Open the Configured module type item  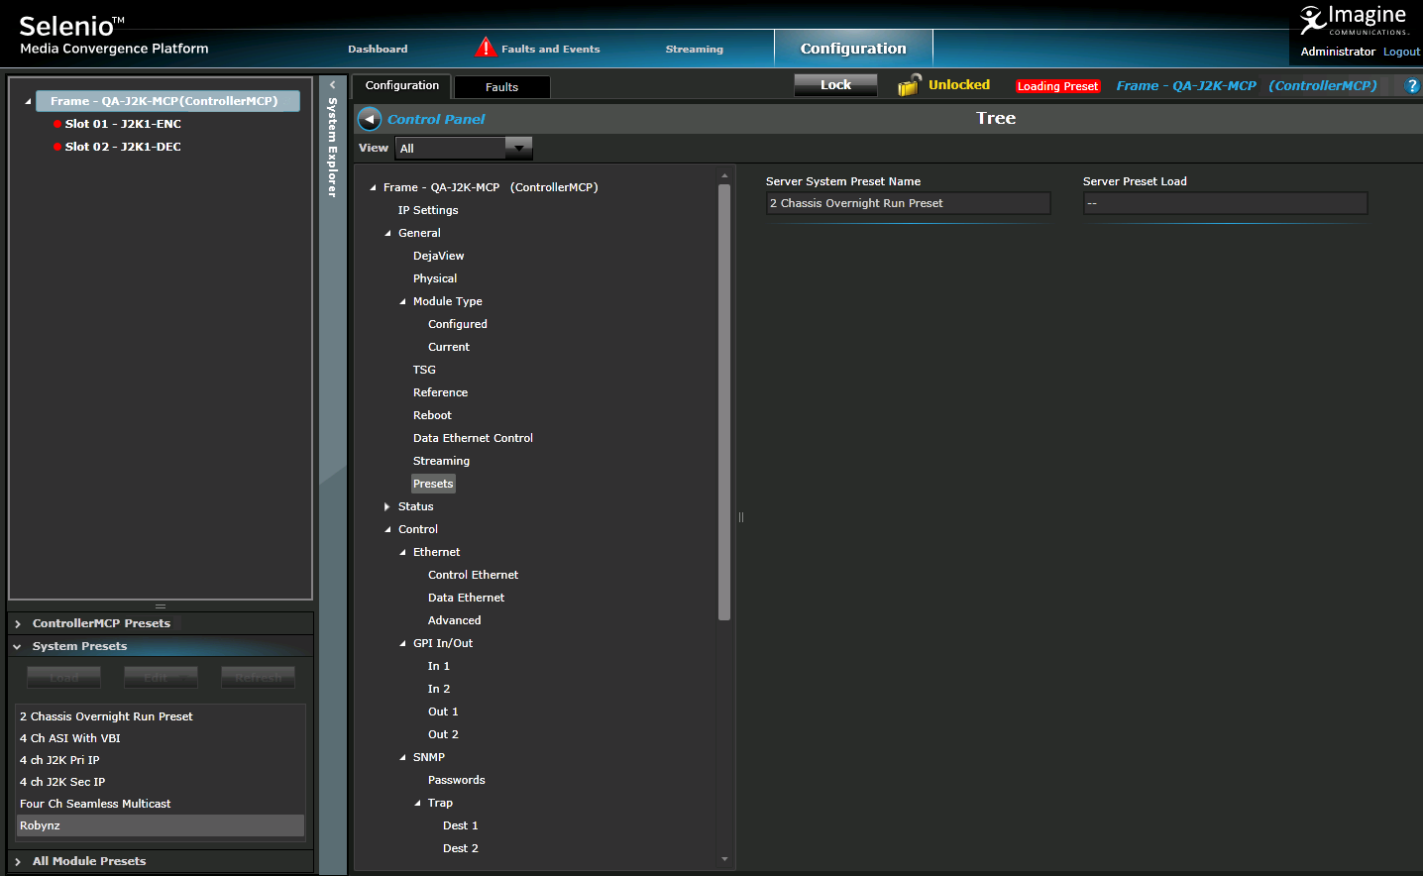pyautogui.click(x=458, y=324)
